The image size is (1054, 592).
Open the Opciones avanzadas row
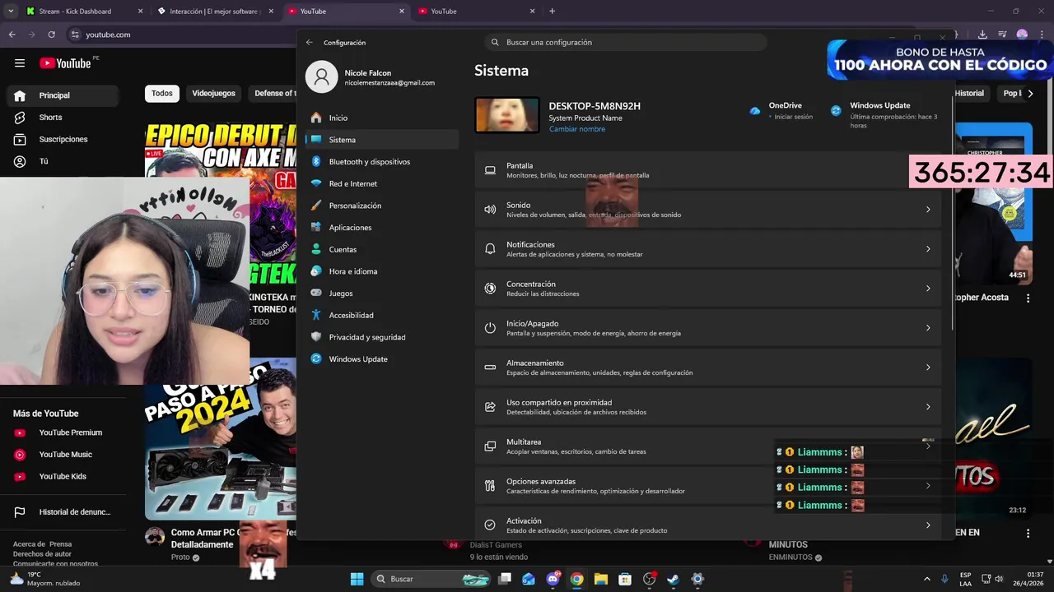[x=708, y=486]
